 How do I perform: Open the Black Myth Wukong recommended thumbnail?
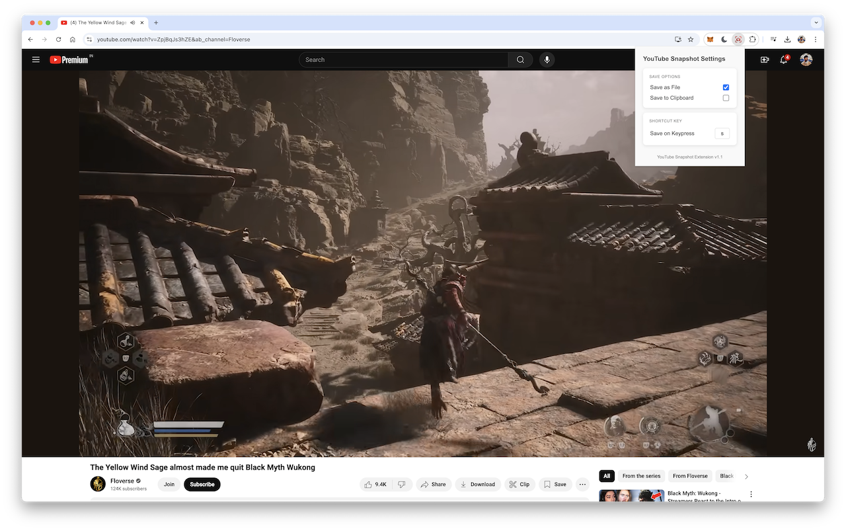pyautogui.click(x=631, y=496)
